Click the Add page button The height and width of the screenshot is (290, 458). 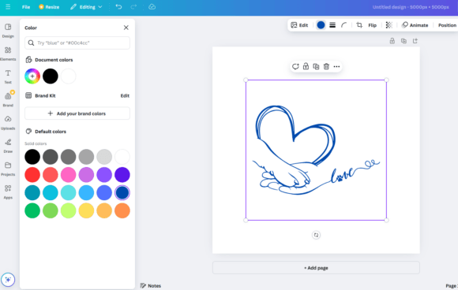316,268
